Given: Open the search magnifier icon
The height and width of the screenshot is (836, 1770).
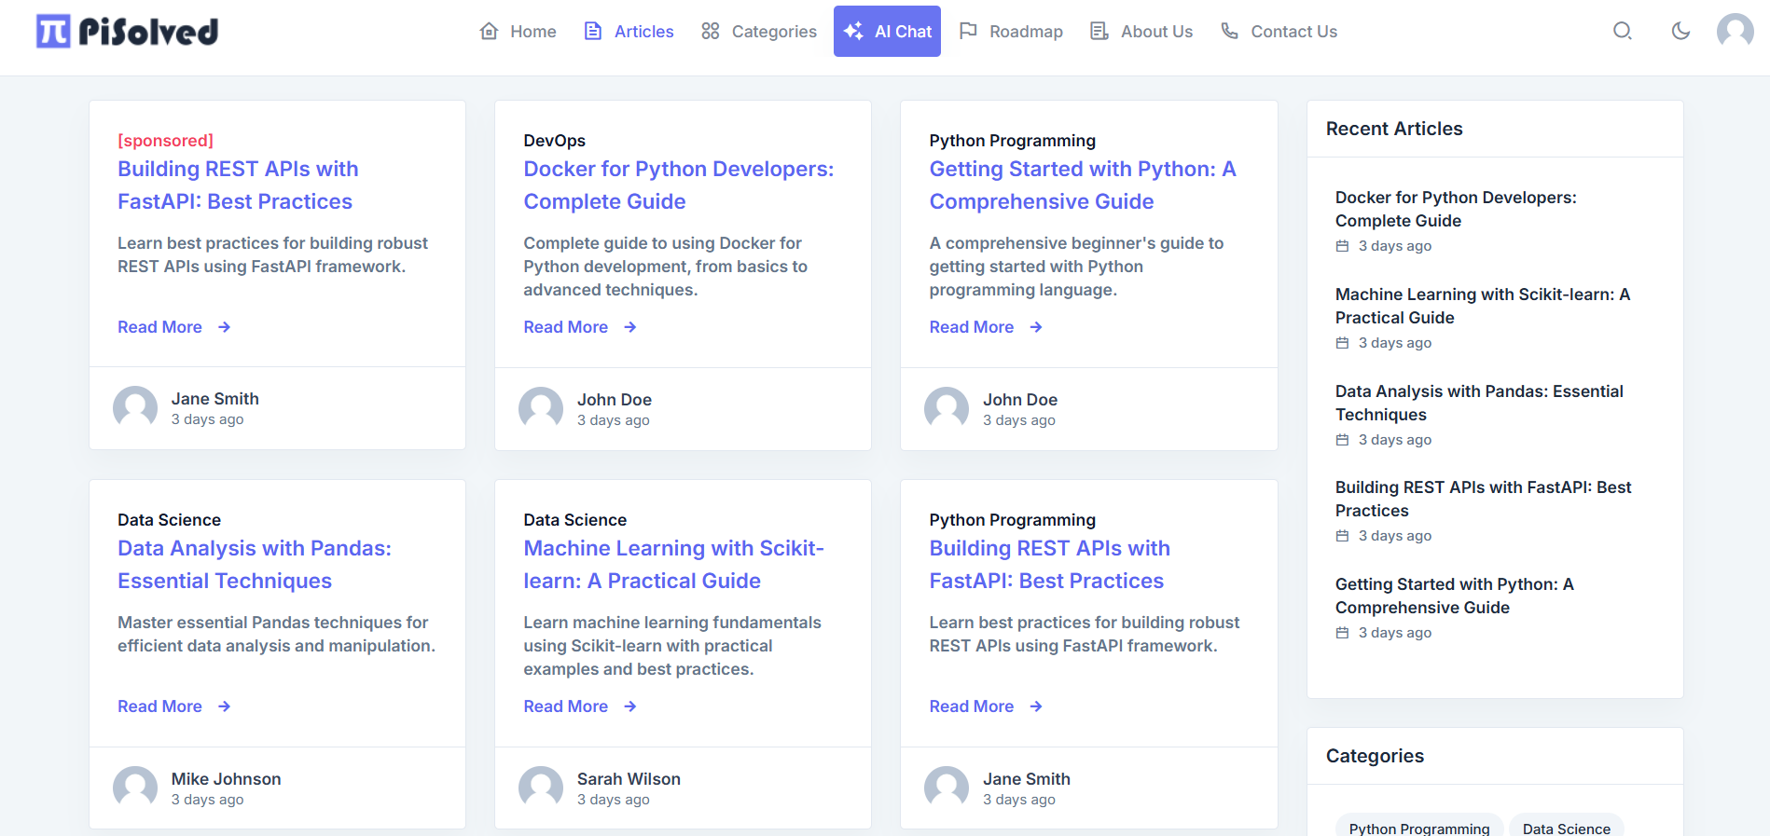Looking at the screenshot, I should [1623, 32].
